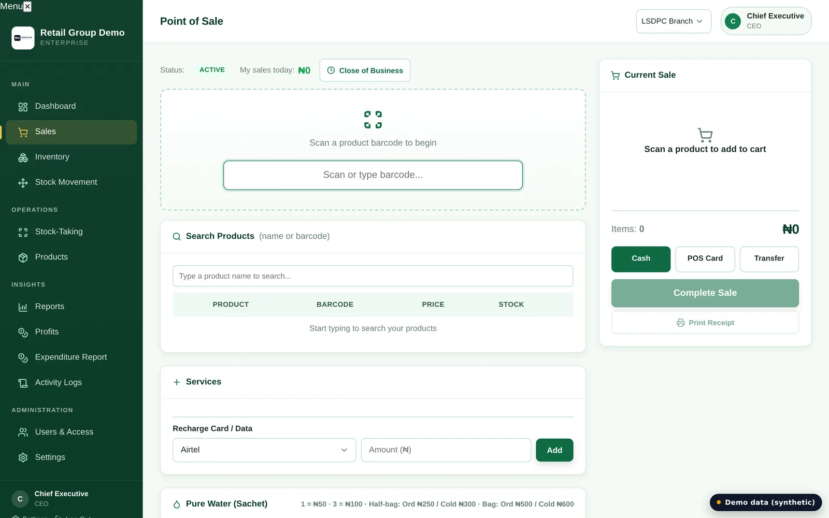Expand the Services section plus icon

[177, 382]
